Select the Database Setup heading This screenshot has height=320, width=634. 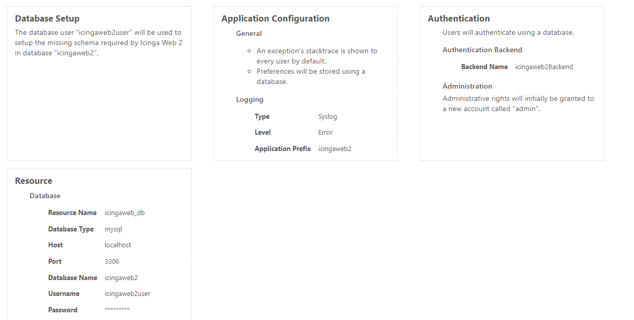(x=47, y=18)
